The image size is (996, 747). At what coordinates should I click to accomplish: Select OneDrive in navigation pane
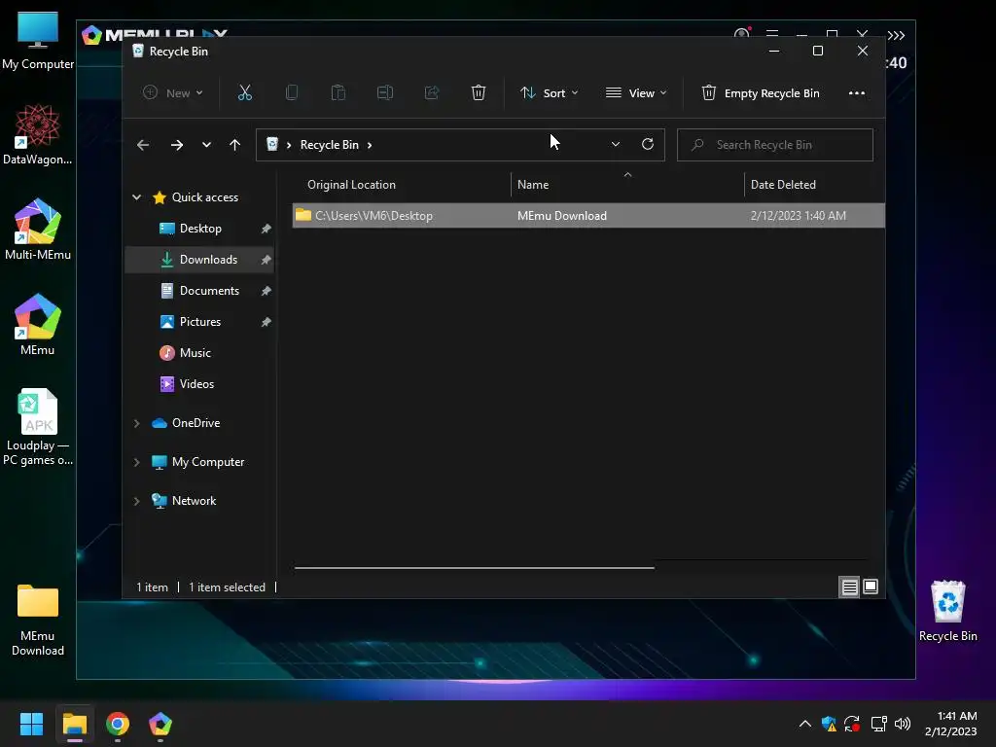pyautogui.click(x=196, y=423)
